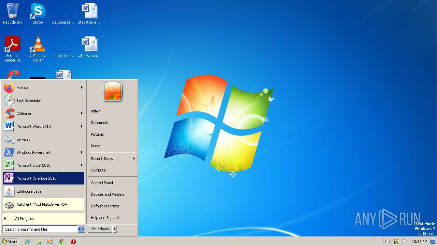Click the Search programs and files box
Screen dimensions: 437x246
(x=40, y=229)
